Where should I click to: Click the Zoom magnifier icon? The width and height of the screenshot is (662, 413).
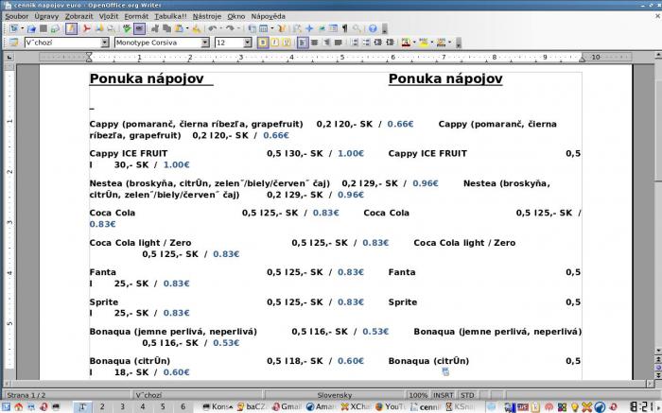(357, 28)
